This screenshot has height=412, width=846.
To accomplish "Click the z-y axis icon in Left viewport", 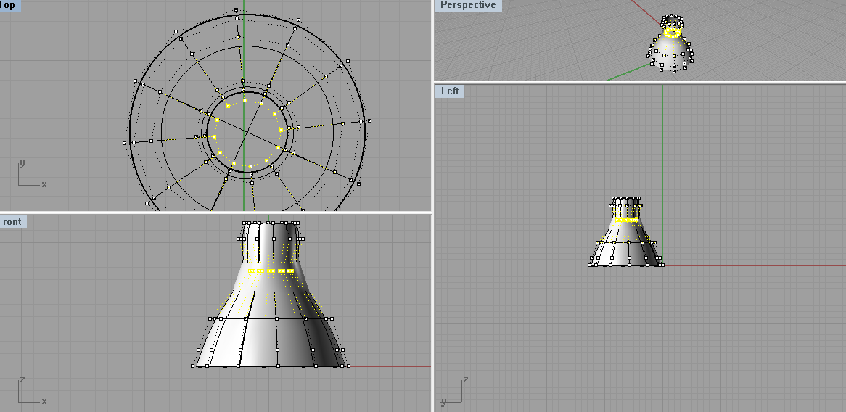I will coord(454,391).
